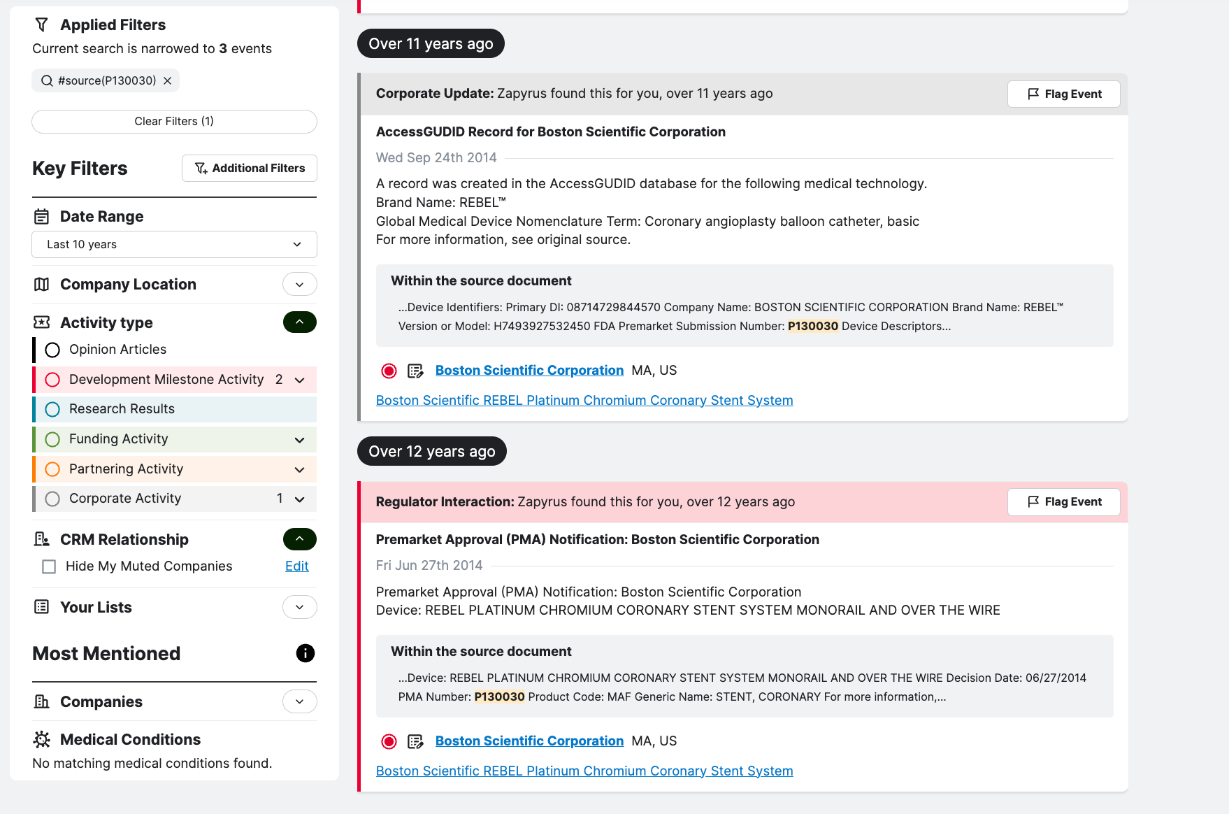Click the AccessGUDID Record event title
Image resolution: width=1229 pixels, height=814 pixels.
click(551, 132)
